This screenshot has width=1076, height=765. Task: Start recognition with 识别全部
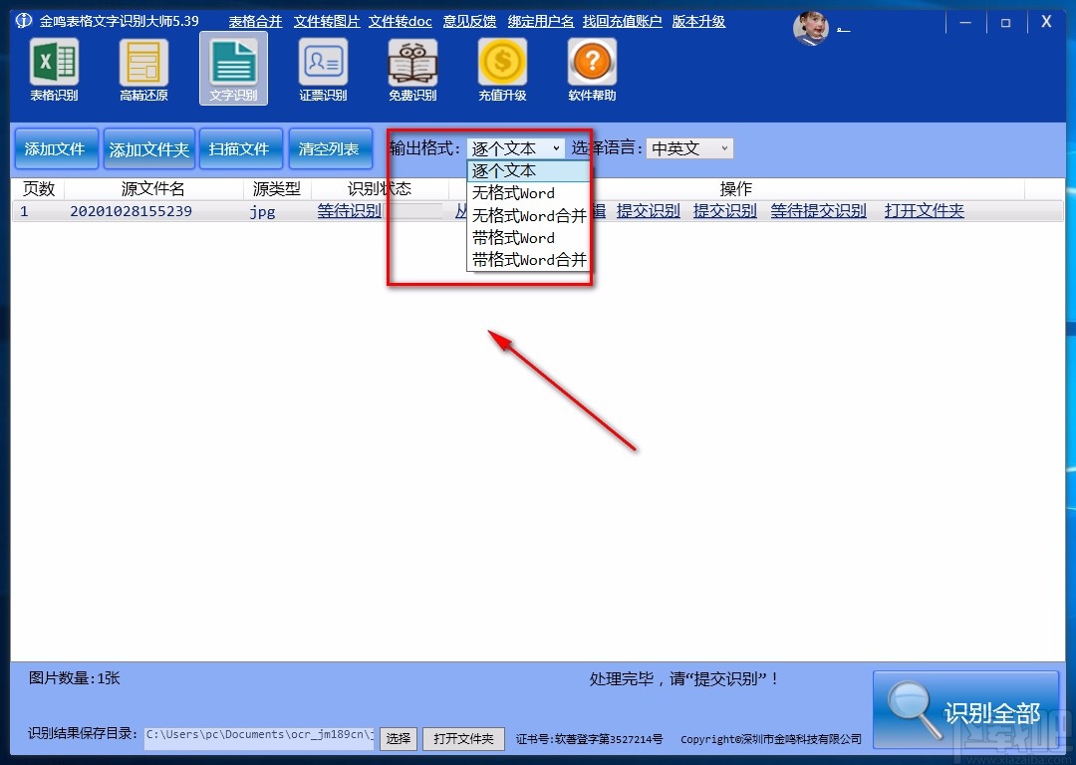click(x=965, y=709)
